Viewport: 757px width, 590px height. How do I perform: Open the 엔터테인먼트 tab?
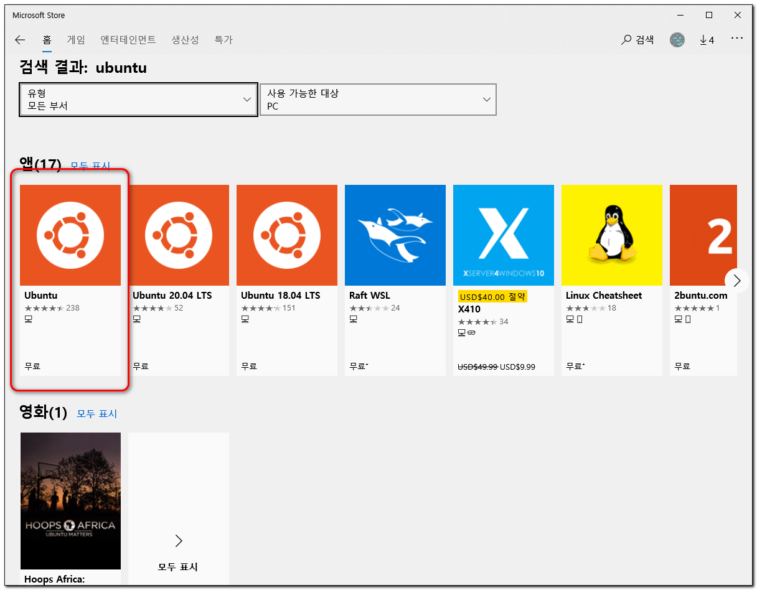tap(128, 40)
